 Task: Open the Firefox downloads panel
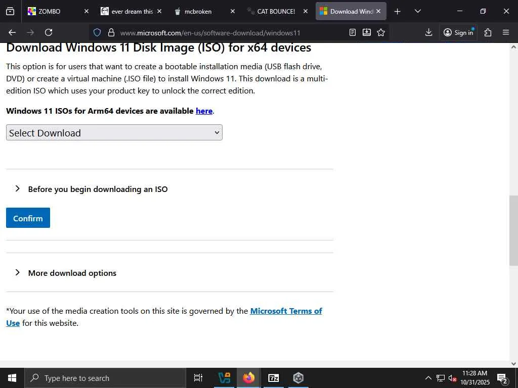pos(428,32)
